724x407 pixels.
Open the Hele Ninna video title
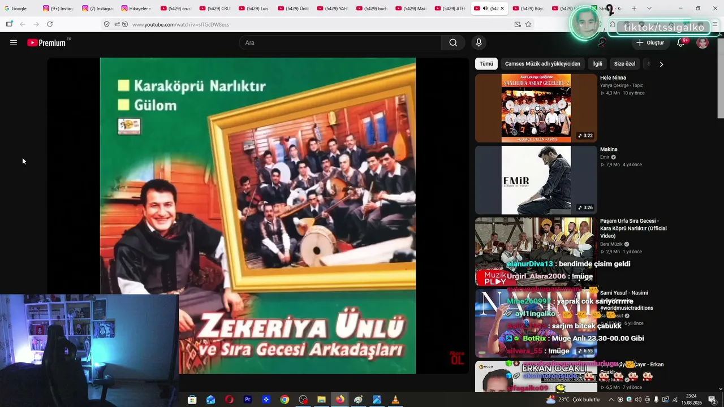(x=613, y=78)
